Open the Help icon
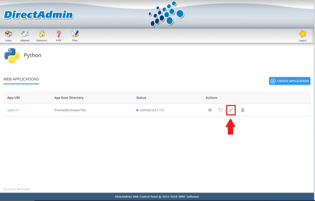This screenshot has height=201, width=315. pos(58,34)
